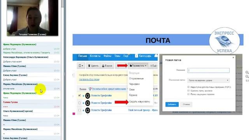Open sender Новости Орифлэйм in checked row
Screen dimensions: 249x140
click(102, 96)
